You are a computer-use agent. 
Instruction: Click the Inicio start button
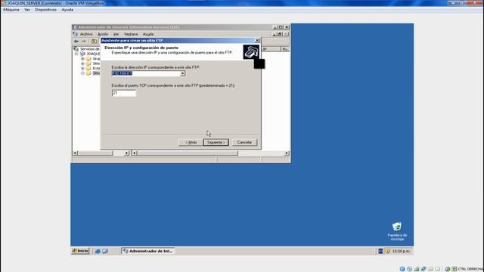(x=80, y=251)
